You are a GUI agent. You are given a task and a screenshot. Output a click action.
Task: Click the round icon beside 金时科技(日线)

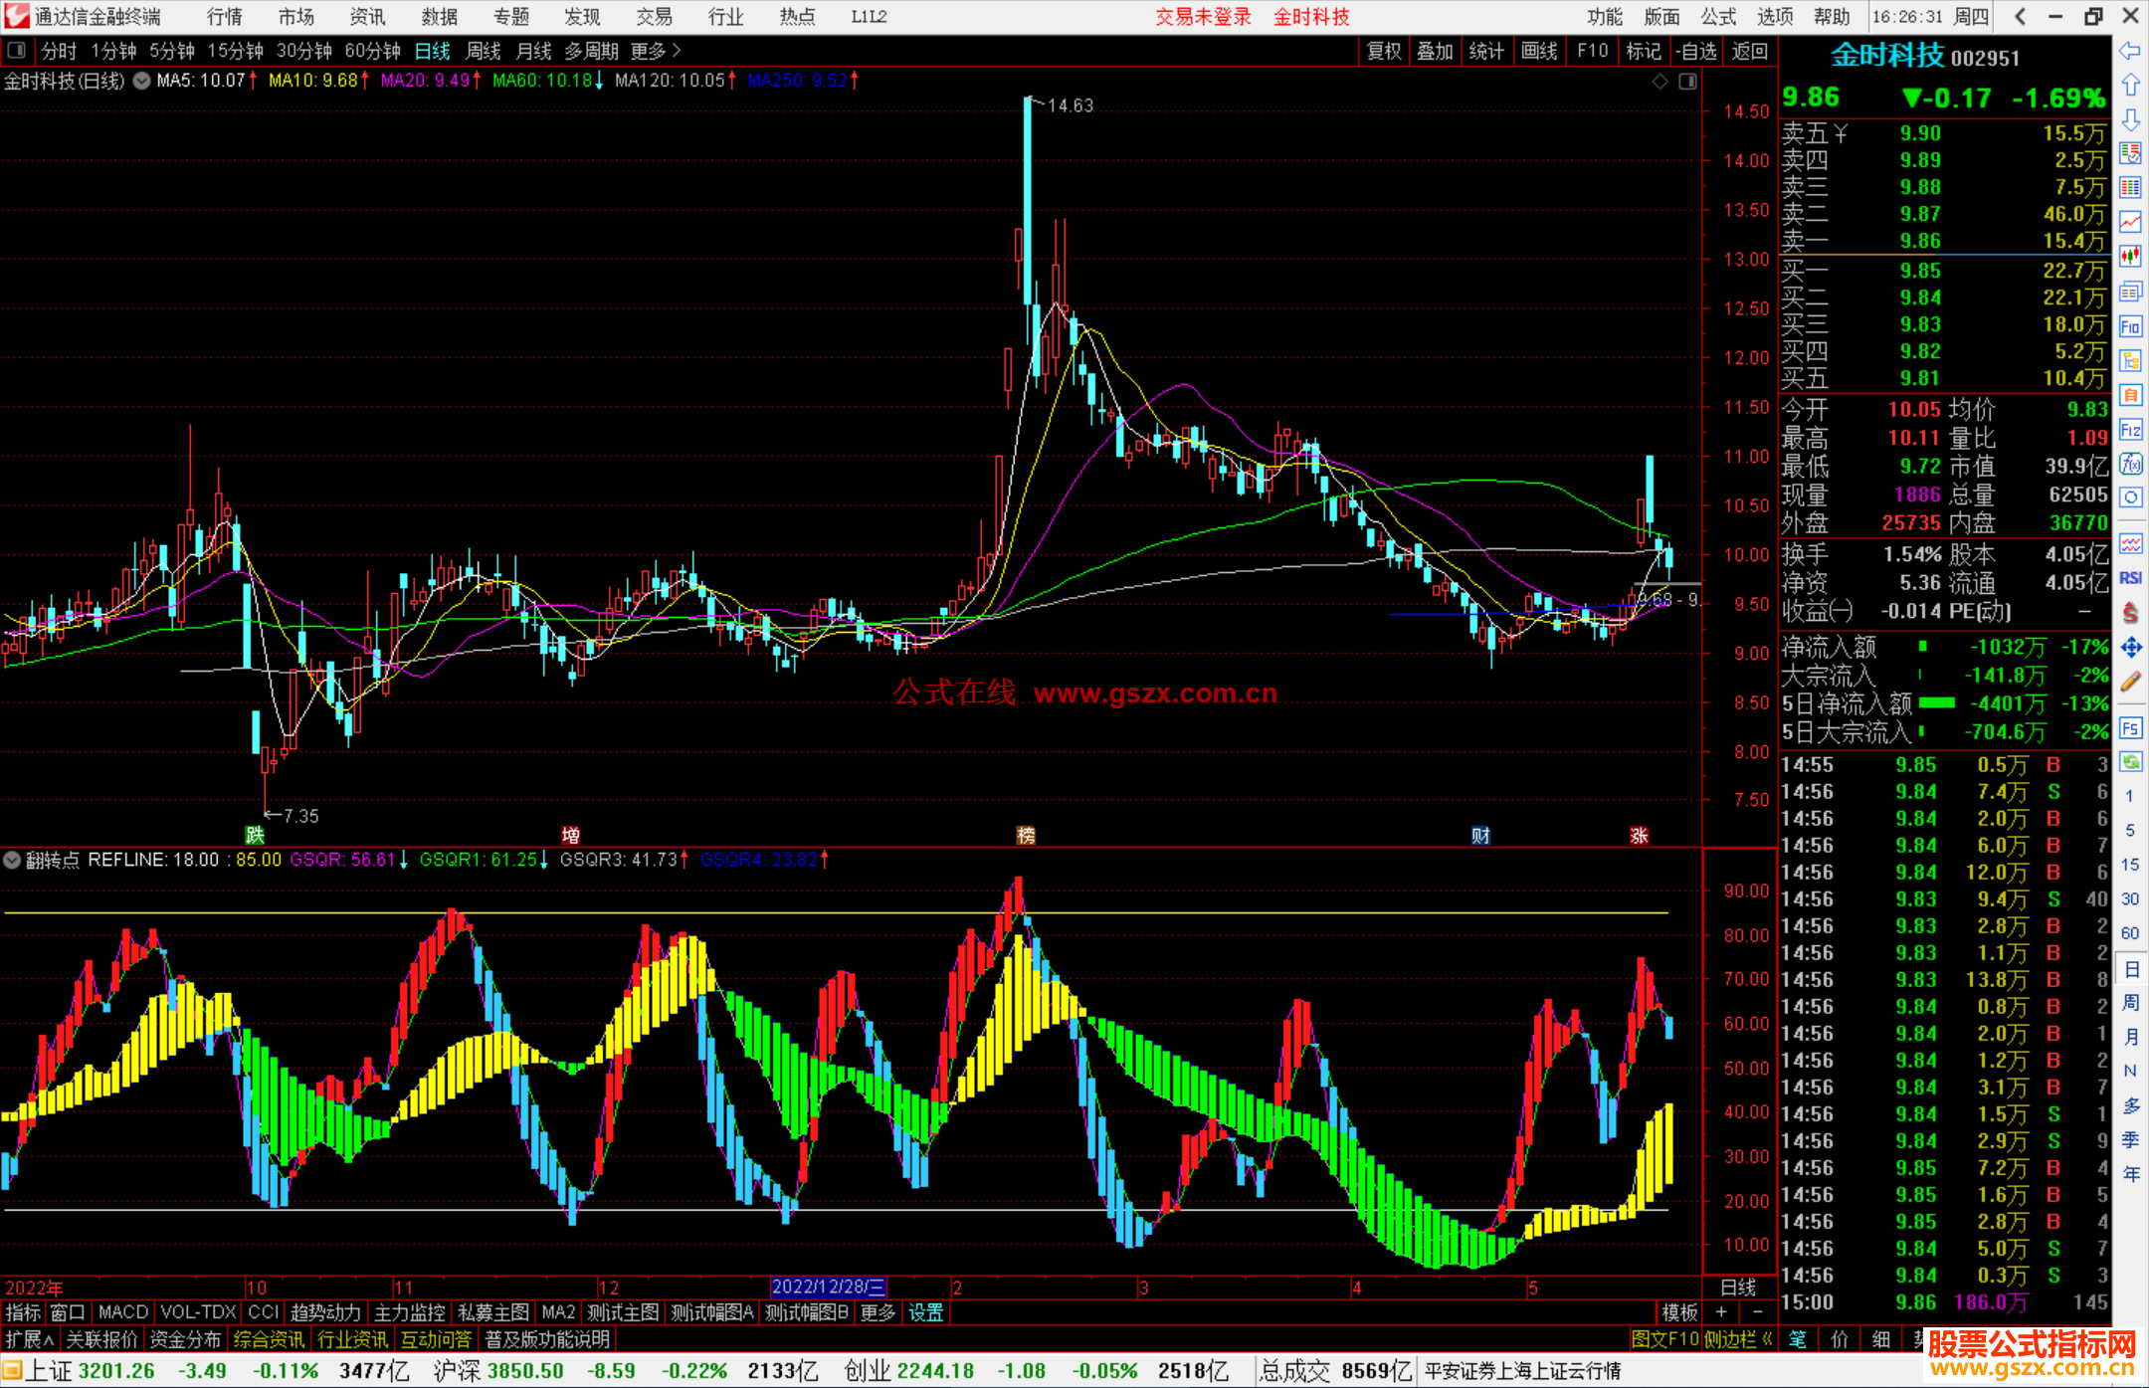point(141,81)
